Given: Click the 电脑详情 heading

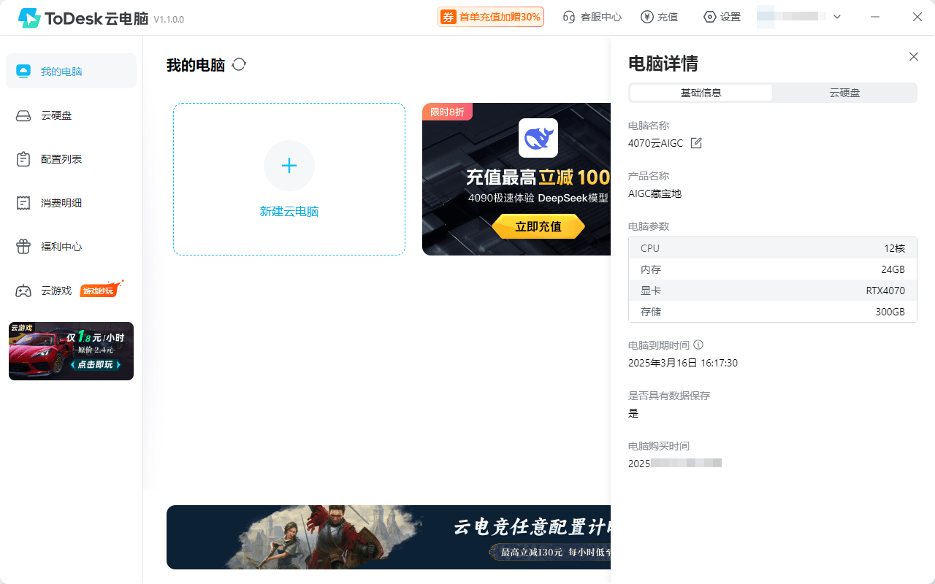Looking at the screenshot, I should pos(663,64).
